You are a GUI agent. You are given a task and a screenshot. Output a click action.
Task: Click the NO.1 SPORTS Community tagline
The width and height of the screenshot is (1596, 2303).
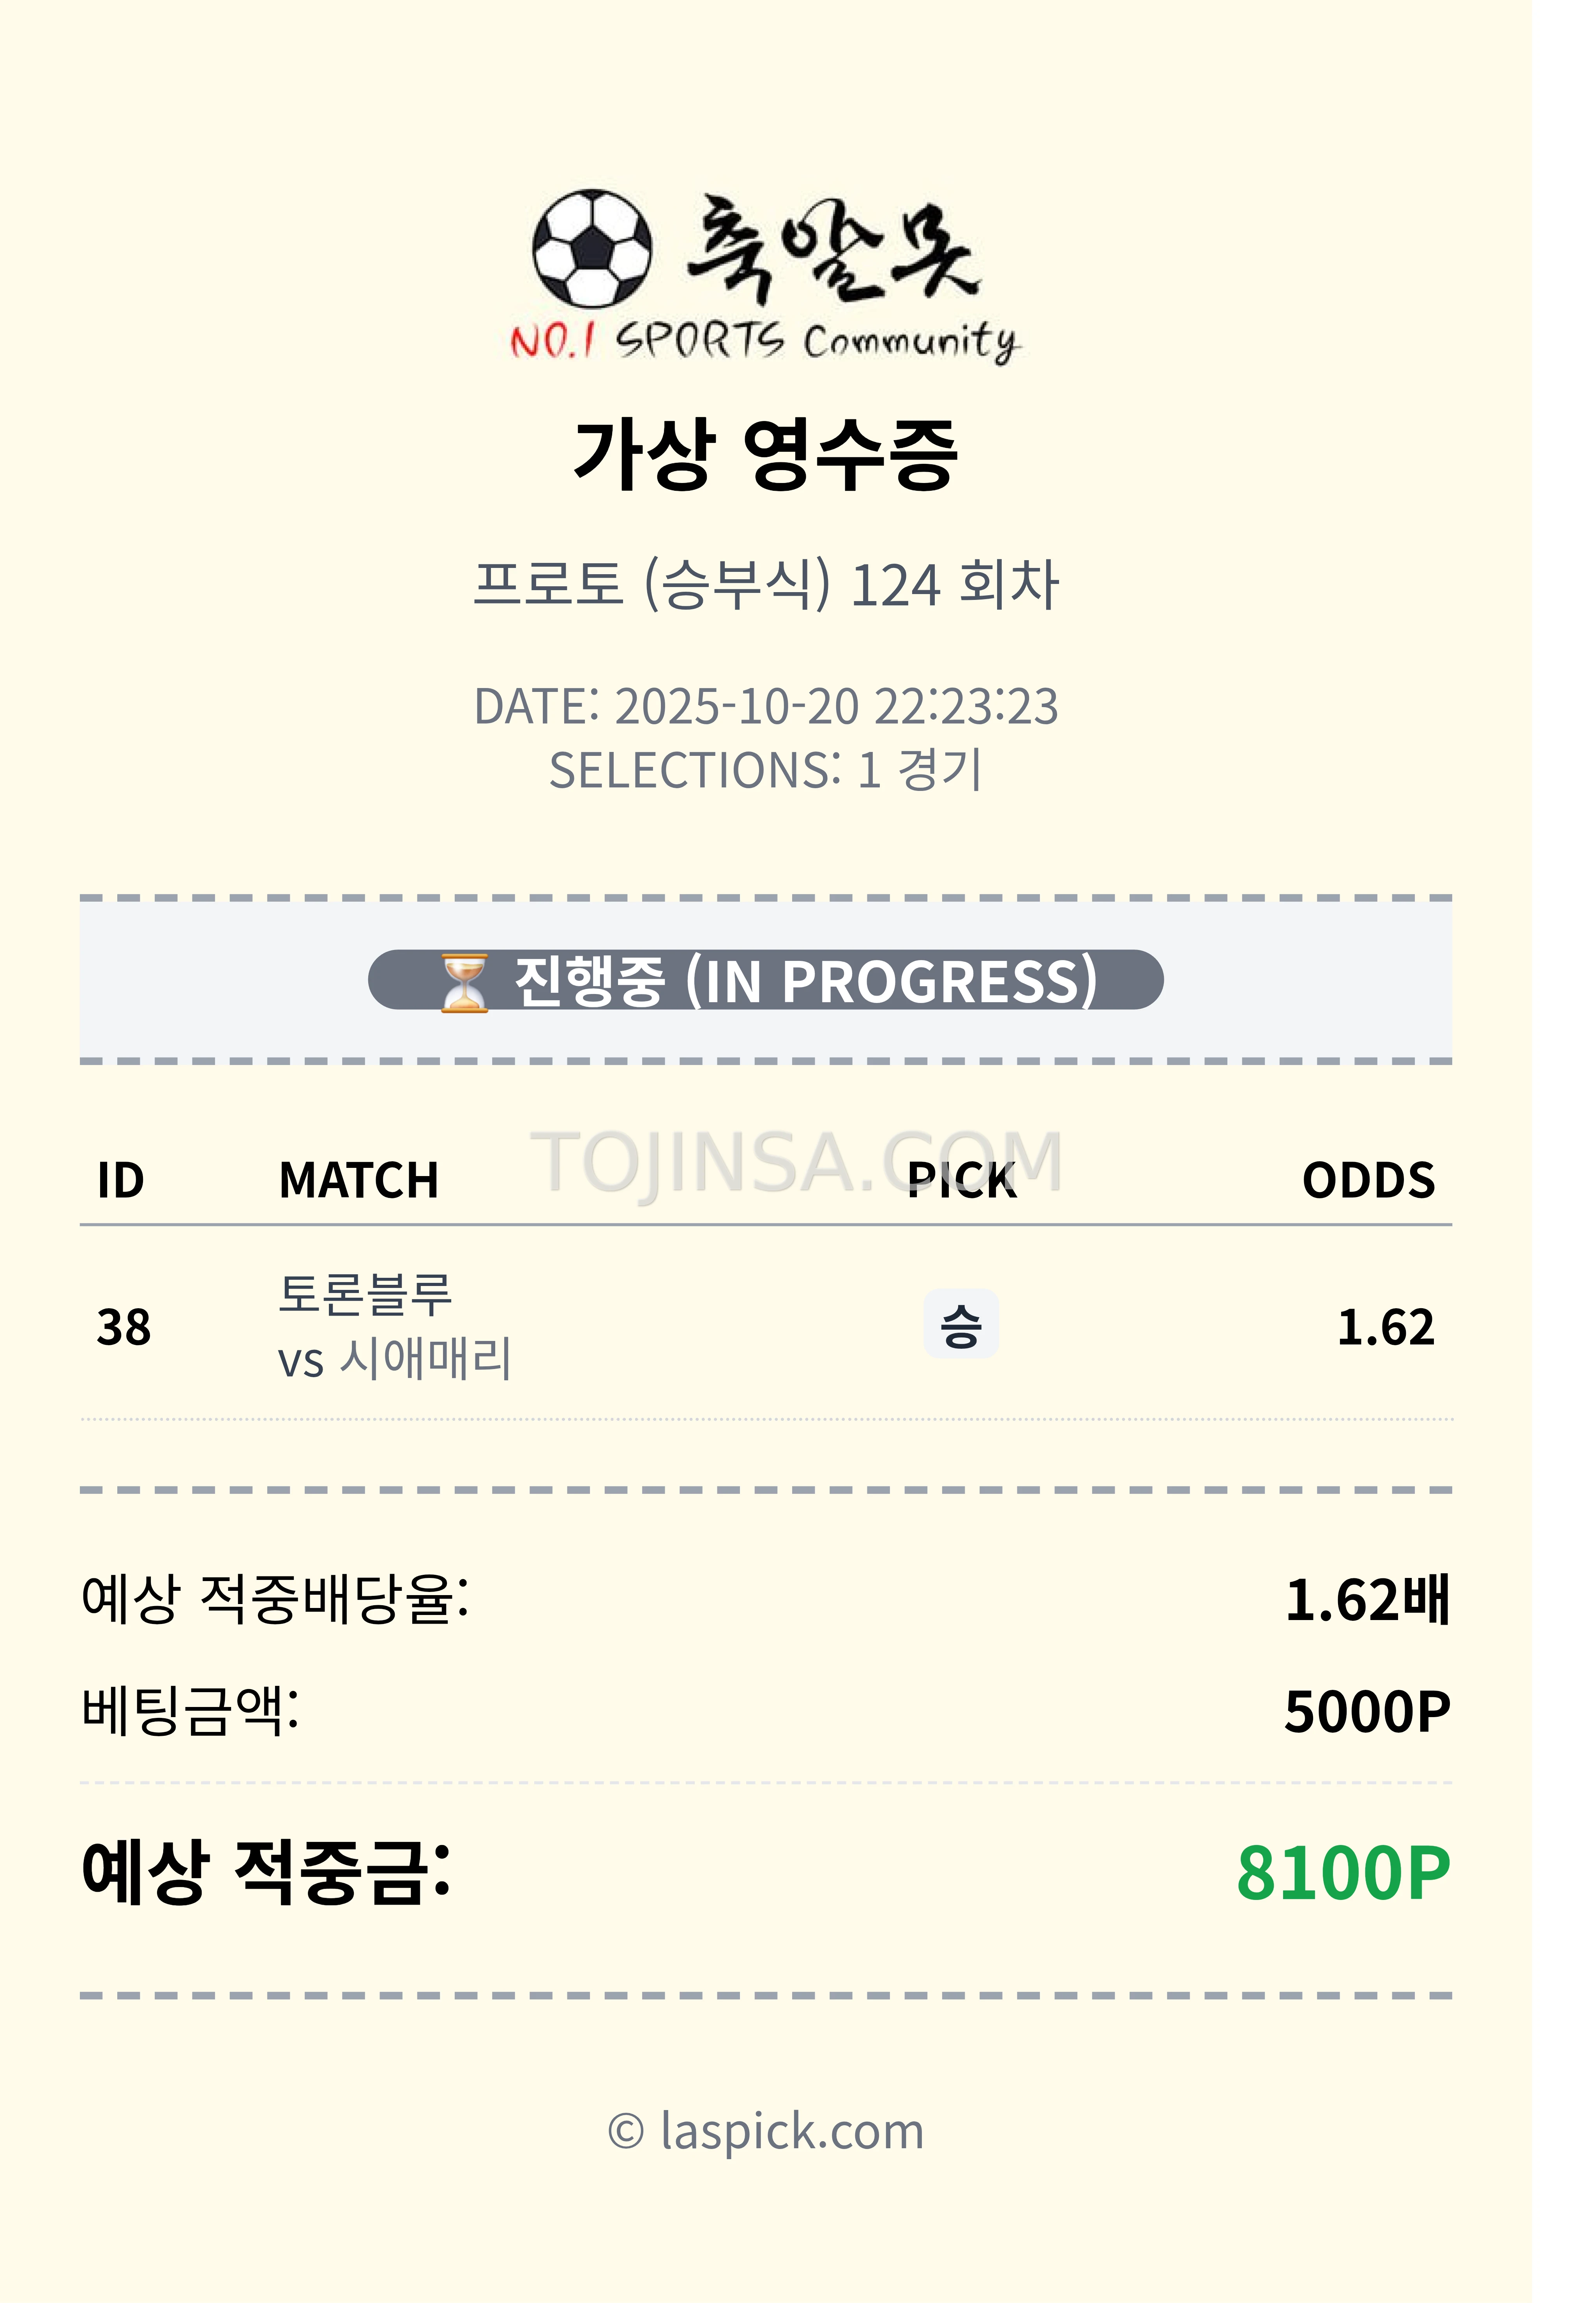pos(766,341)
